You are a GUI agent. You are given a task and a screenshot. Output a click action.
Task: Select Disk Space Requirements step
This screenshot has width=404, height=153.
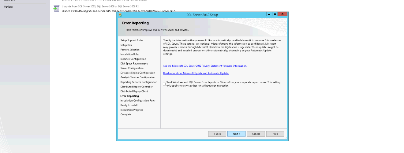(134, 63)
